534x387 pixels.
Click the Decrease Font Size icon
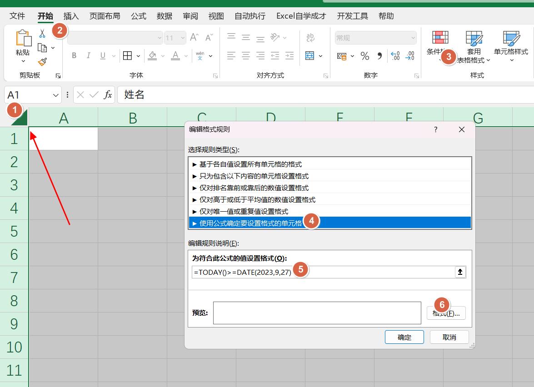[209, 37]
